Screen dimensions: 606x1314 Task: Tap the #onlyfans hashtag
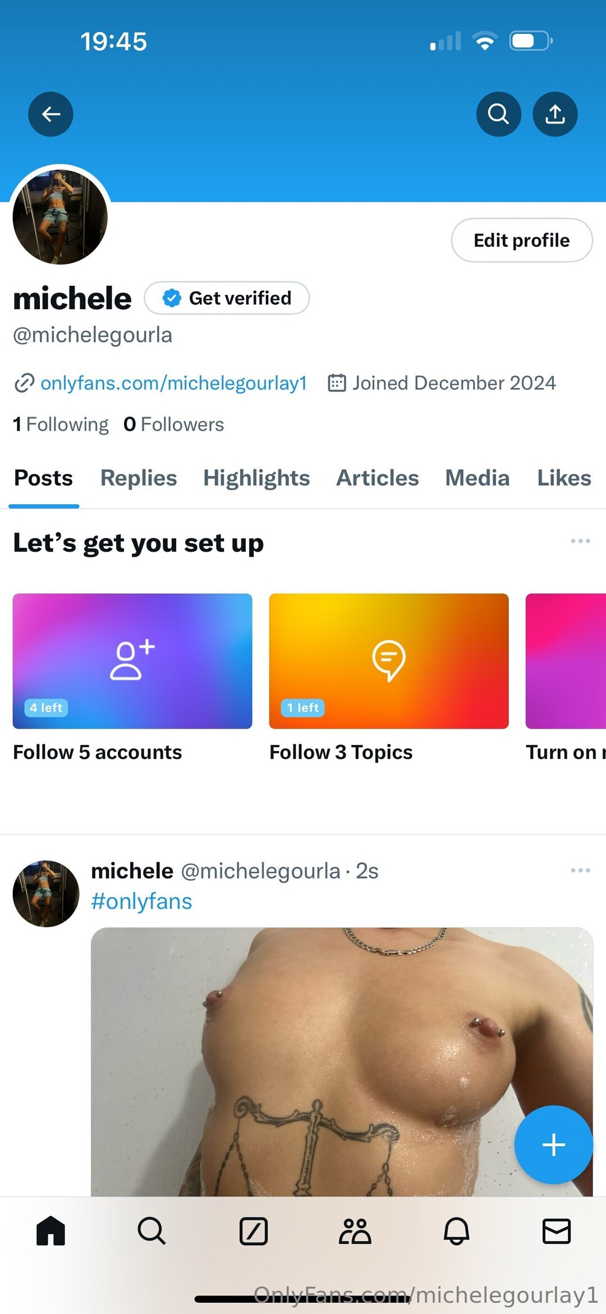click(x=141, y=901)
